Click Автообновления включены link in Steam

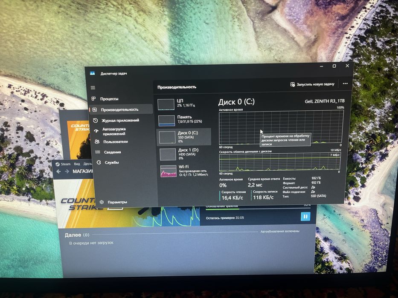click(x=280, y=231)
